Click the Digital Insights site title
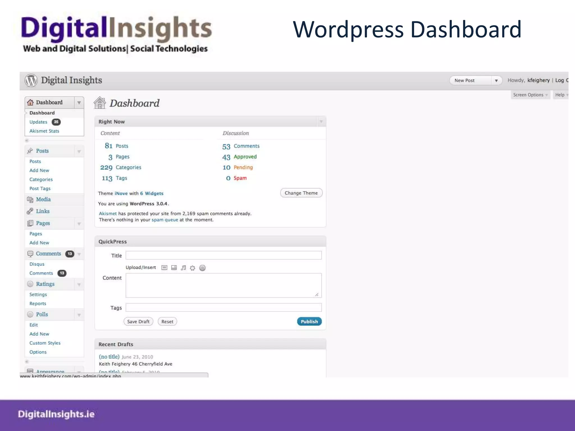The height and width of the screenshot is (431, 575). tap(72, 80)
